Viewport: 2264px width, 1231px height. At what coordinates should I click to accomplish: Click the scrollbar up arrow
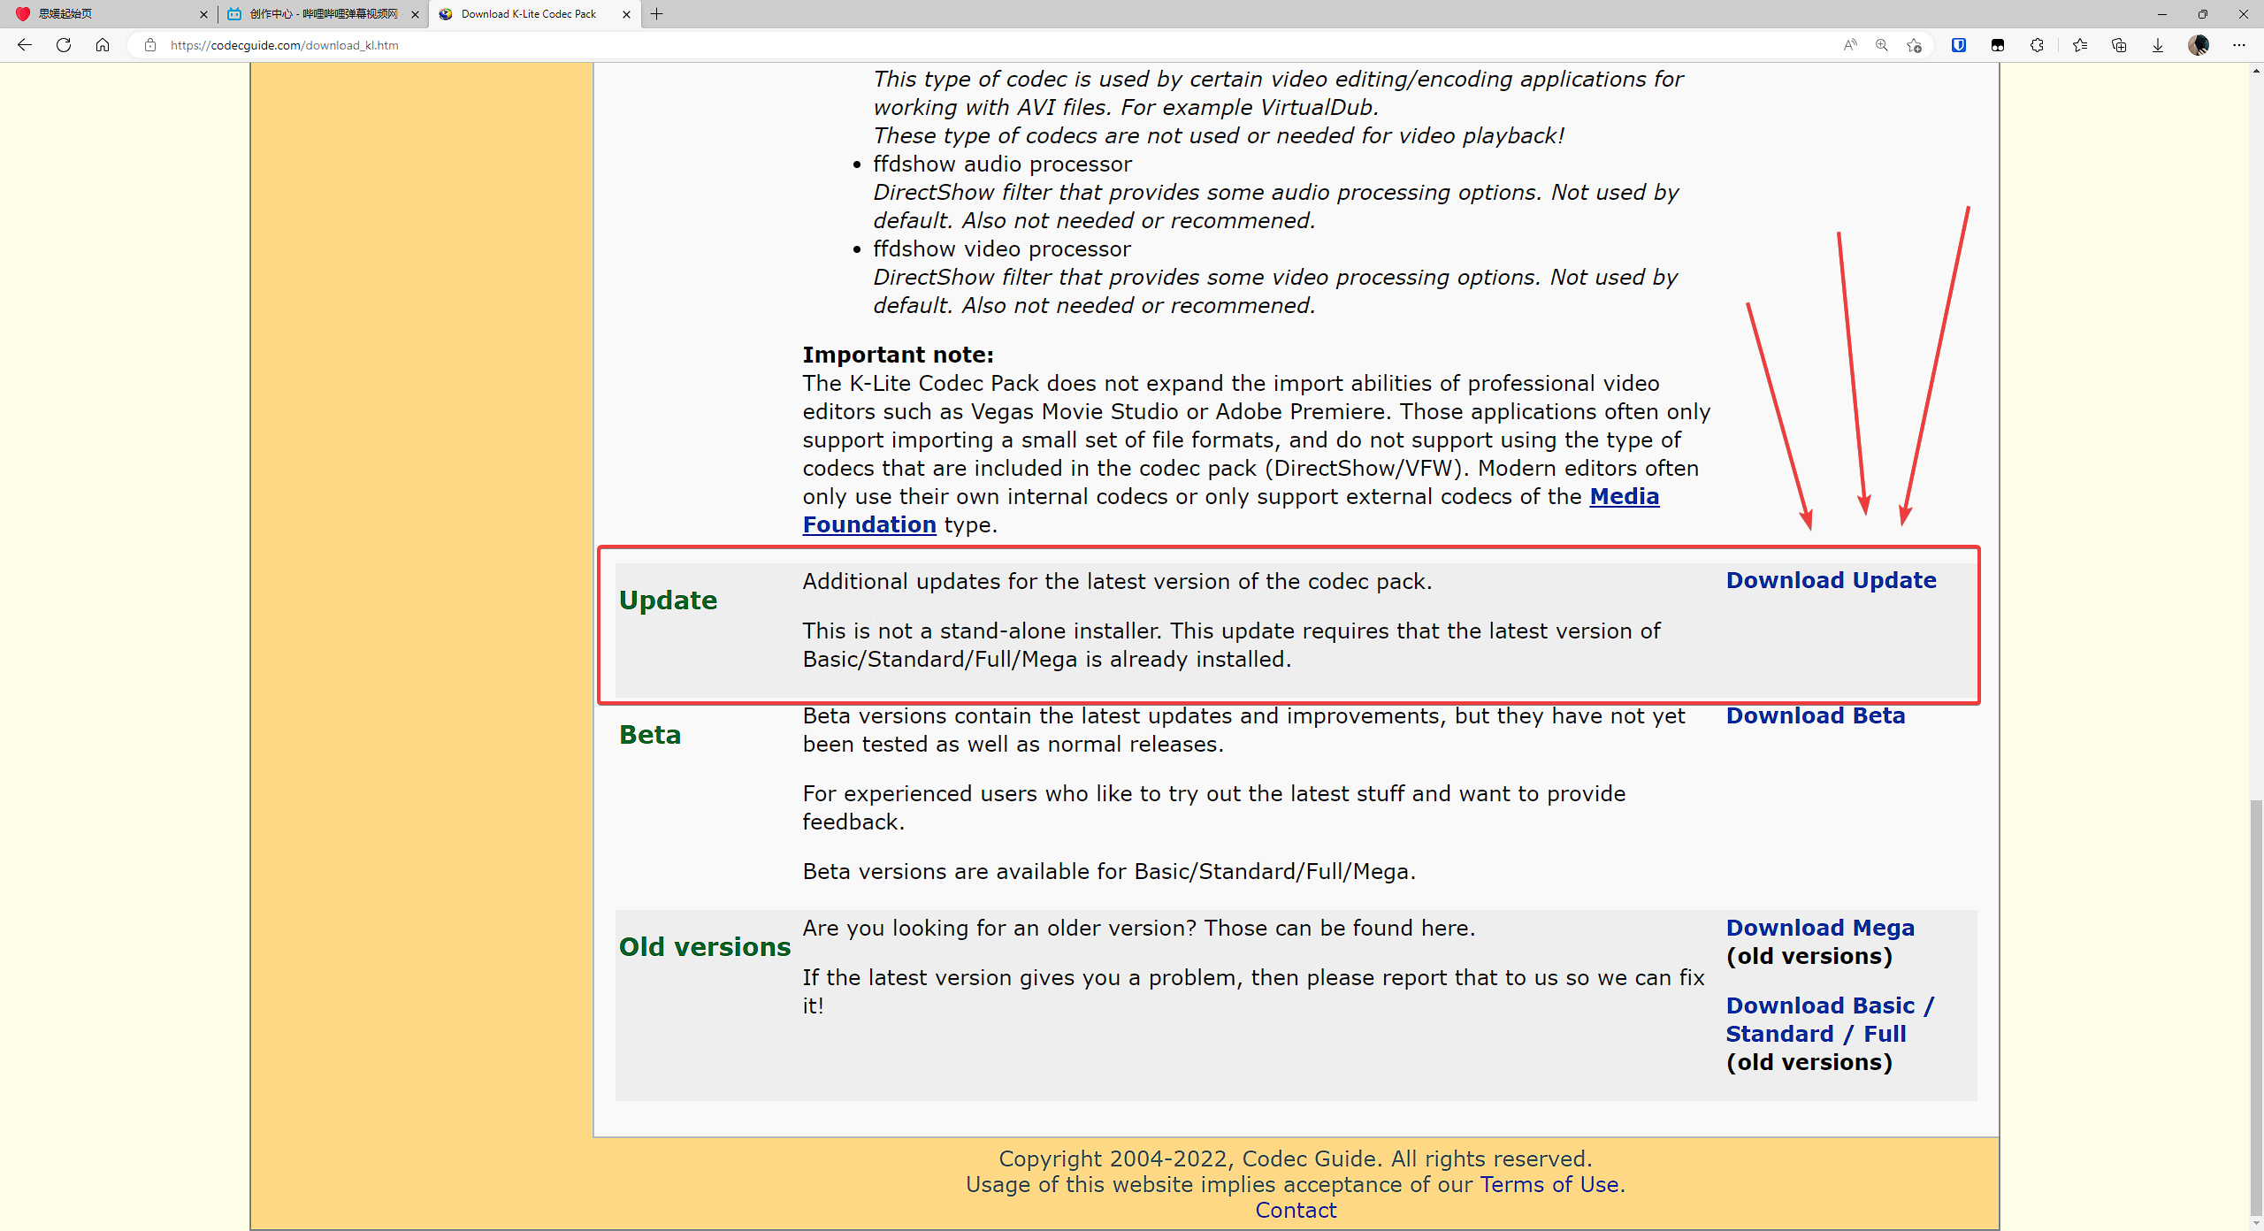(2256, 70)
